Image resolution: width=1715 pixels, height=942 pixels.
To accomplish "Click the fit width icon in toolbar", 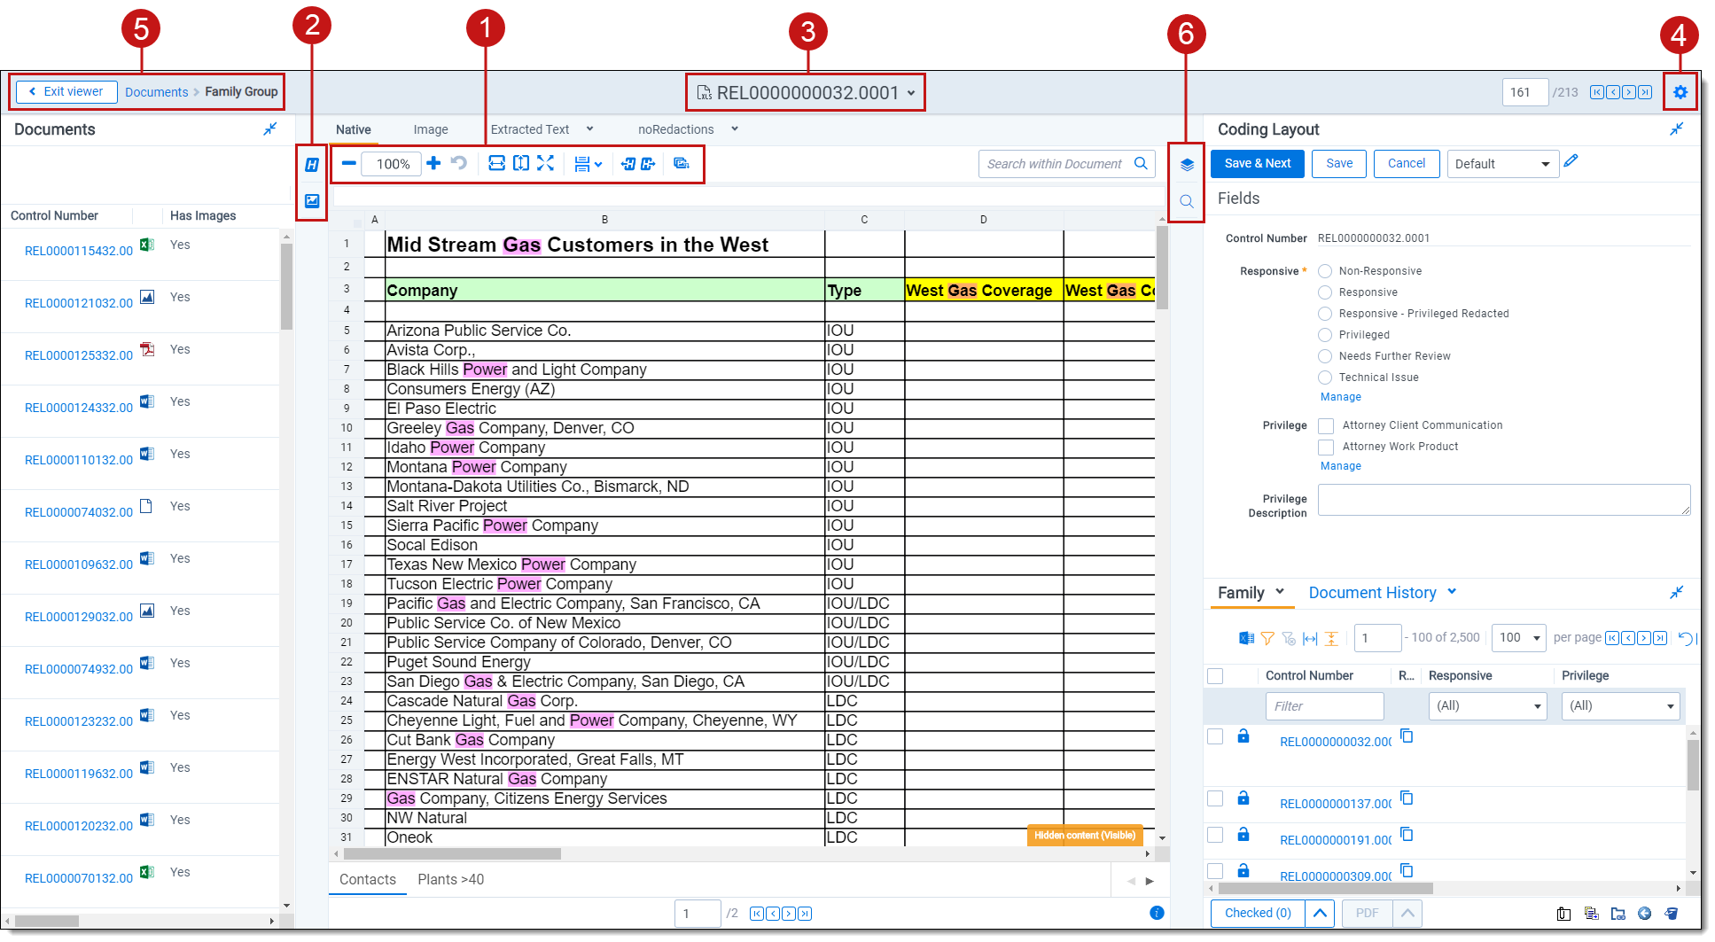I will coord(496,163).
